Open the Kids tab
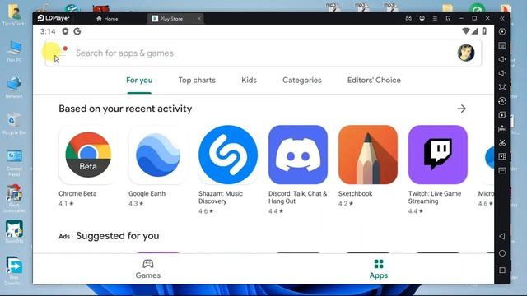The width and height of the screenshot is (527, 296). [249, 81]
